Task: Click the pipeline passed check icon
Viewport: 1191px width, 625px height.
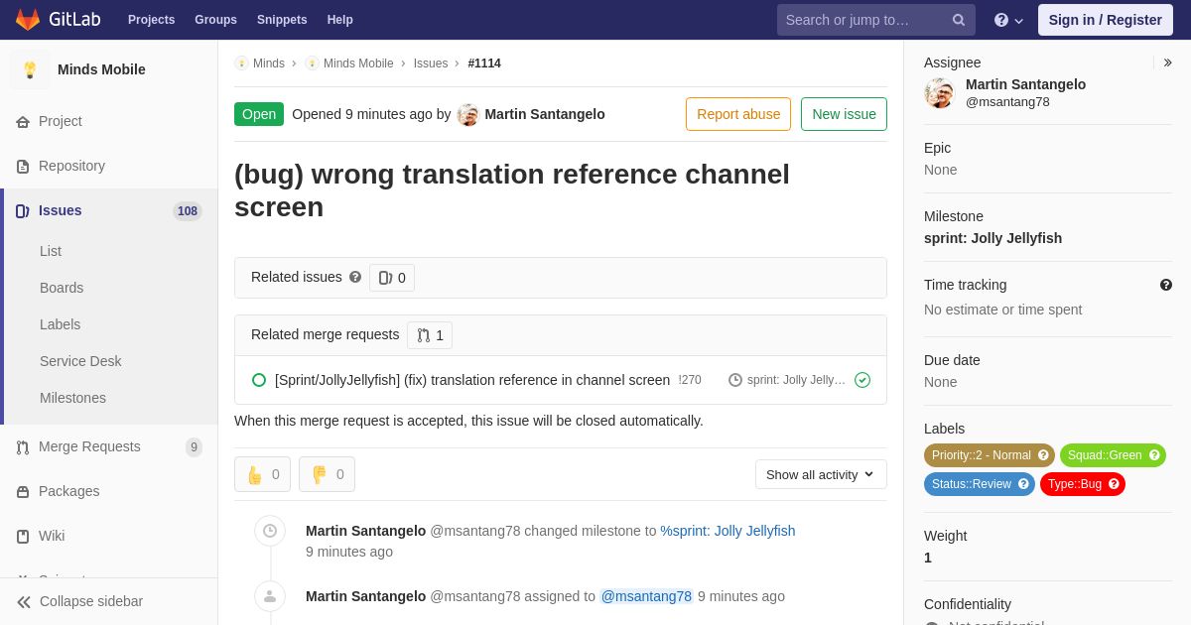Action: point(862,380)
